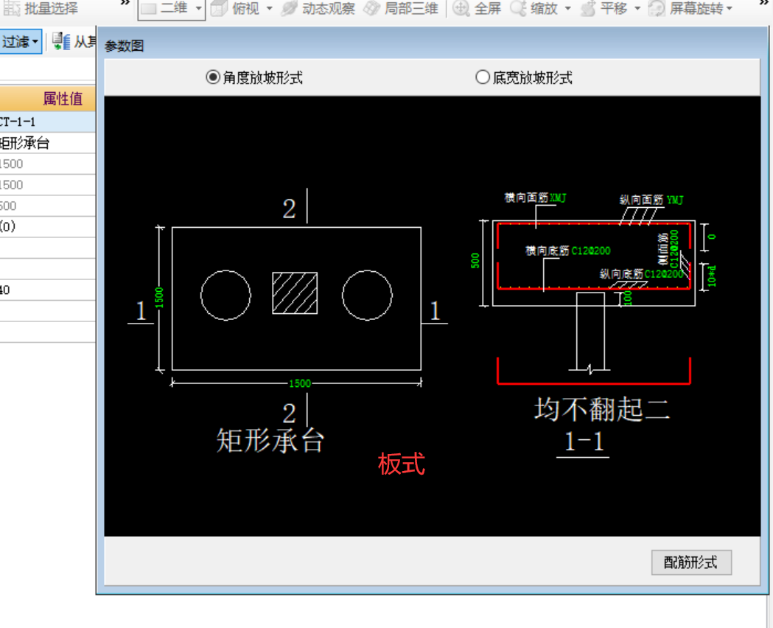Click the hatched column square in plan
Image resolution: width=773 pixels, height=628 pixels.
pos(295,293)
